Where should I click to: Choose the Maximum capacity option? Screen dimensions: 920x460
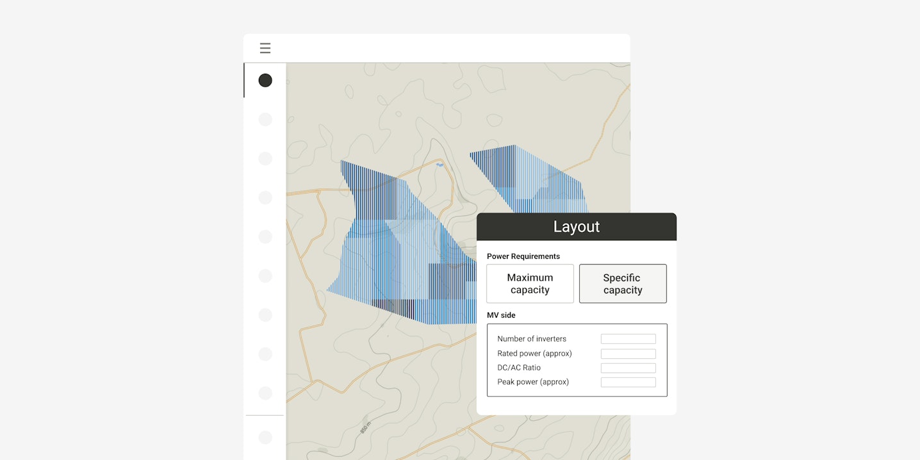(x=530, y=284)
